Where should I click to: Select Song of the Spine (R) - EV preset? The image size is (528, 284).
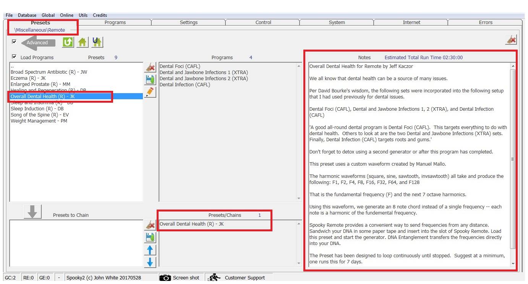(x=76, y=115)
